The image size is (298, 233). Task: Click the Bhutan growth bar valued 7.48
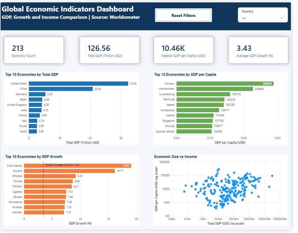click(45, 197)
